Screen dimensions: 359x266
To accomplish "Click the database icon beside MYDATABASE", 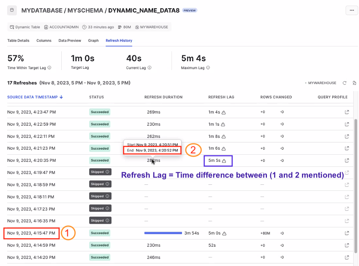I will click(x=12, y=10).
